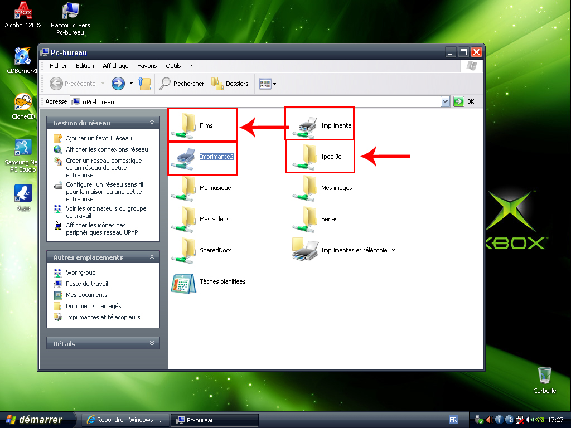Click the blue forward arrow button

pos(118,84)
